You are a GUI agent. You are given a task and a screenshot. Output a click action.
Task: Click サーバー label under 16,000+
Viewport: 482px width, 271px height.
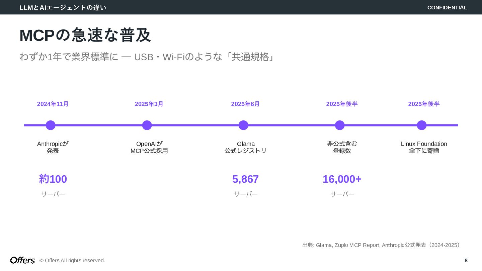(342, 194)
